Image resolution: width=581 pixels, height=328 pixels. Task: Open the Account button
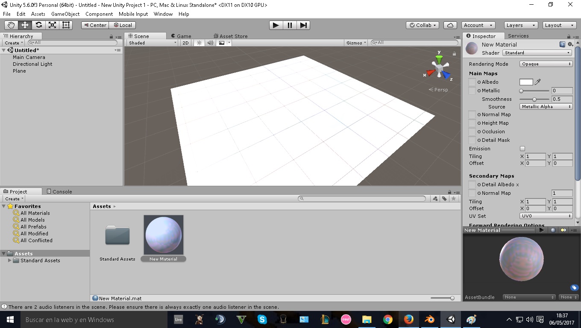(x=478, y=25)
